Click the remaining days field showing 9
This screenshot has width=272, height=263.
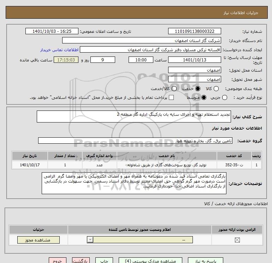click(x=103, y=60)
